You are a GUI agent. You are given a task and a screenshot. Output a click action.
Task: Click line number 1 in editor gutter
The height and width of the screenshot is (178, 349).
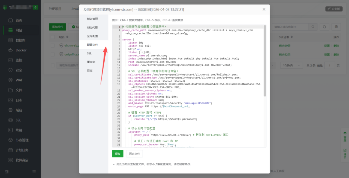[x=120, y=27]
